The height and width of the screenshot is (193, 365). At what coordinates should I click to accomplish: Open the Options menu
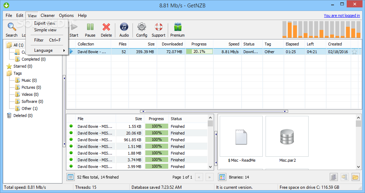click(66, 15)
